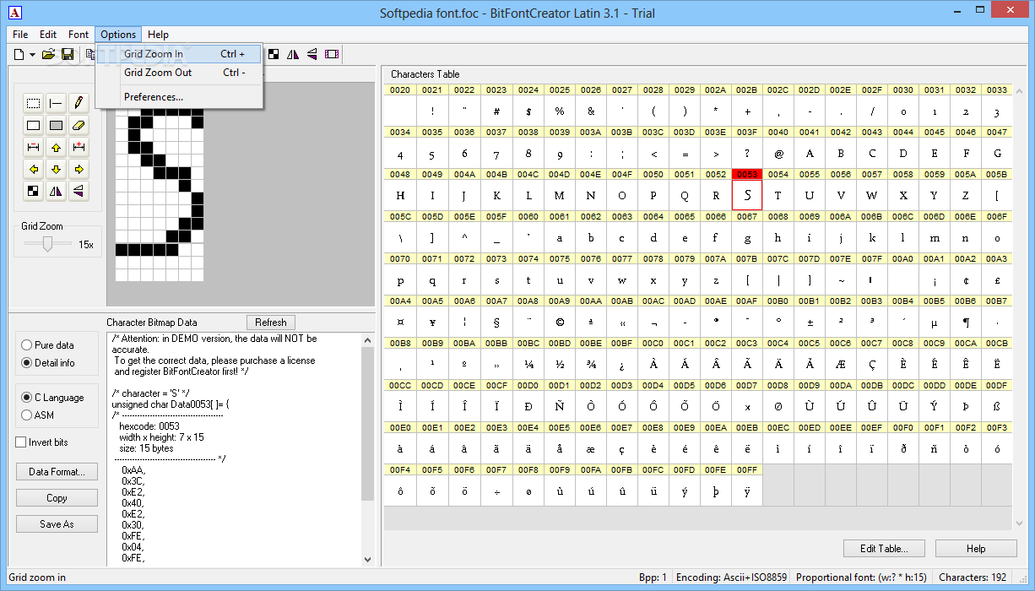Click scroll down arrow of bitmap data

click(367, 559)
